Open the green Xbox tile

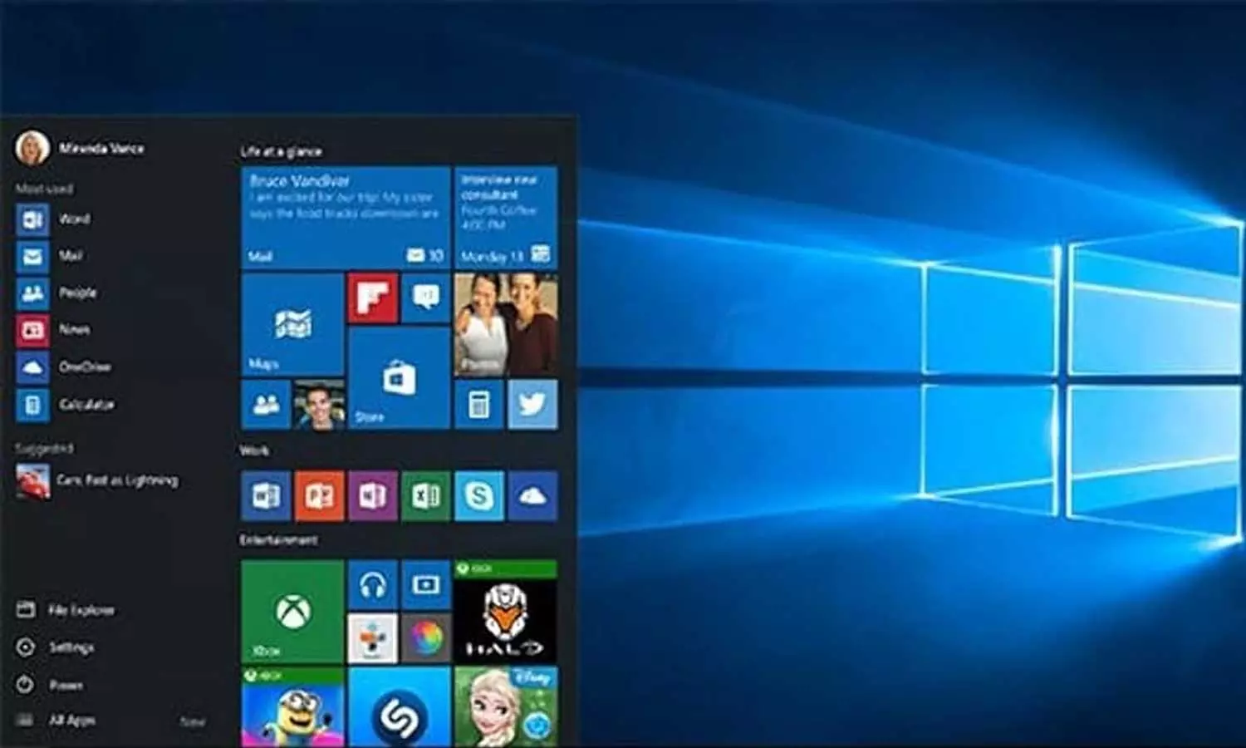[x=292, y=612]
